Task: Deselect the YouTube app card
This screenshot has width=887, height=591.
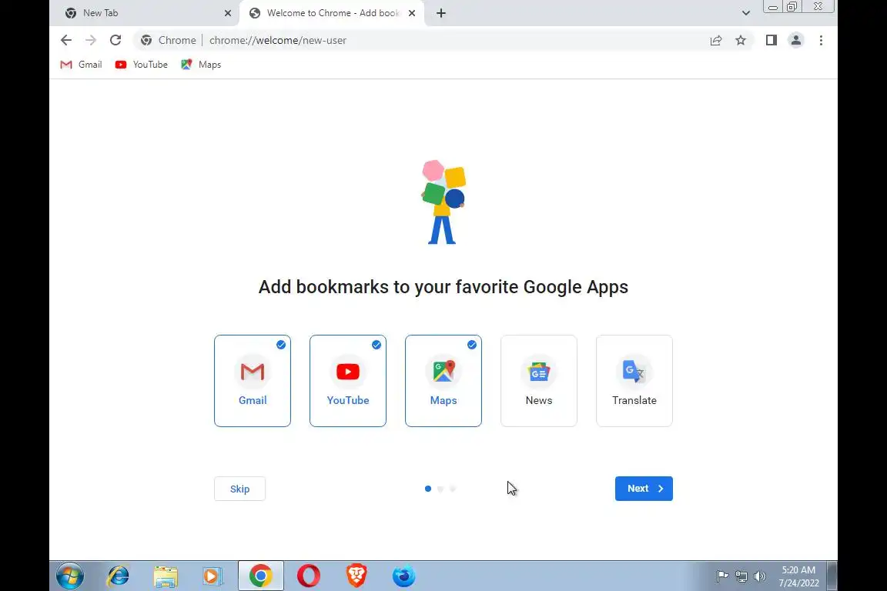Action: coord(348,381)
